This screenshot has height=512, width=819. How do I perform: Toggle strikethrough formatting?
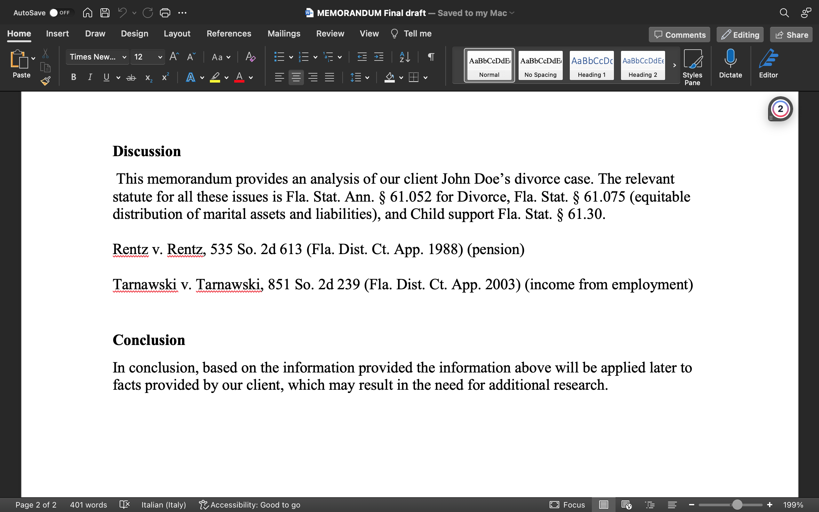[x=131, y=77]
